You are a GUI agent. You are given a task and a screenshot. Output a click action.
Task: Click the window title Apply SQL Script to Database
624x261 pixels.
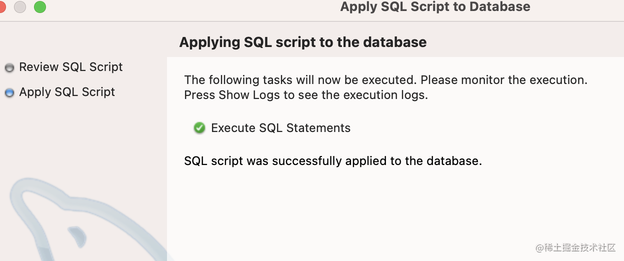coord(435,7)
